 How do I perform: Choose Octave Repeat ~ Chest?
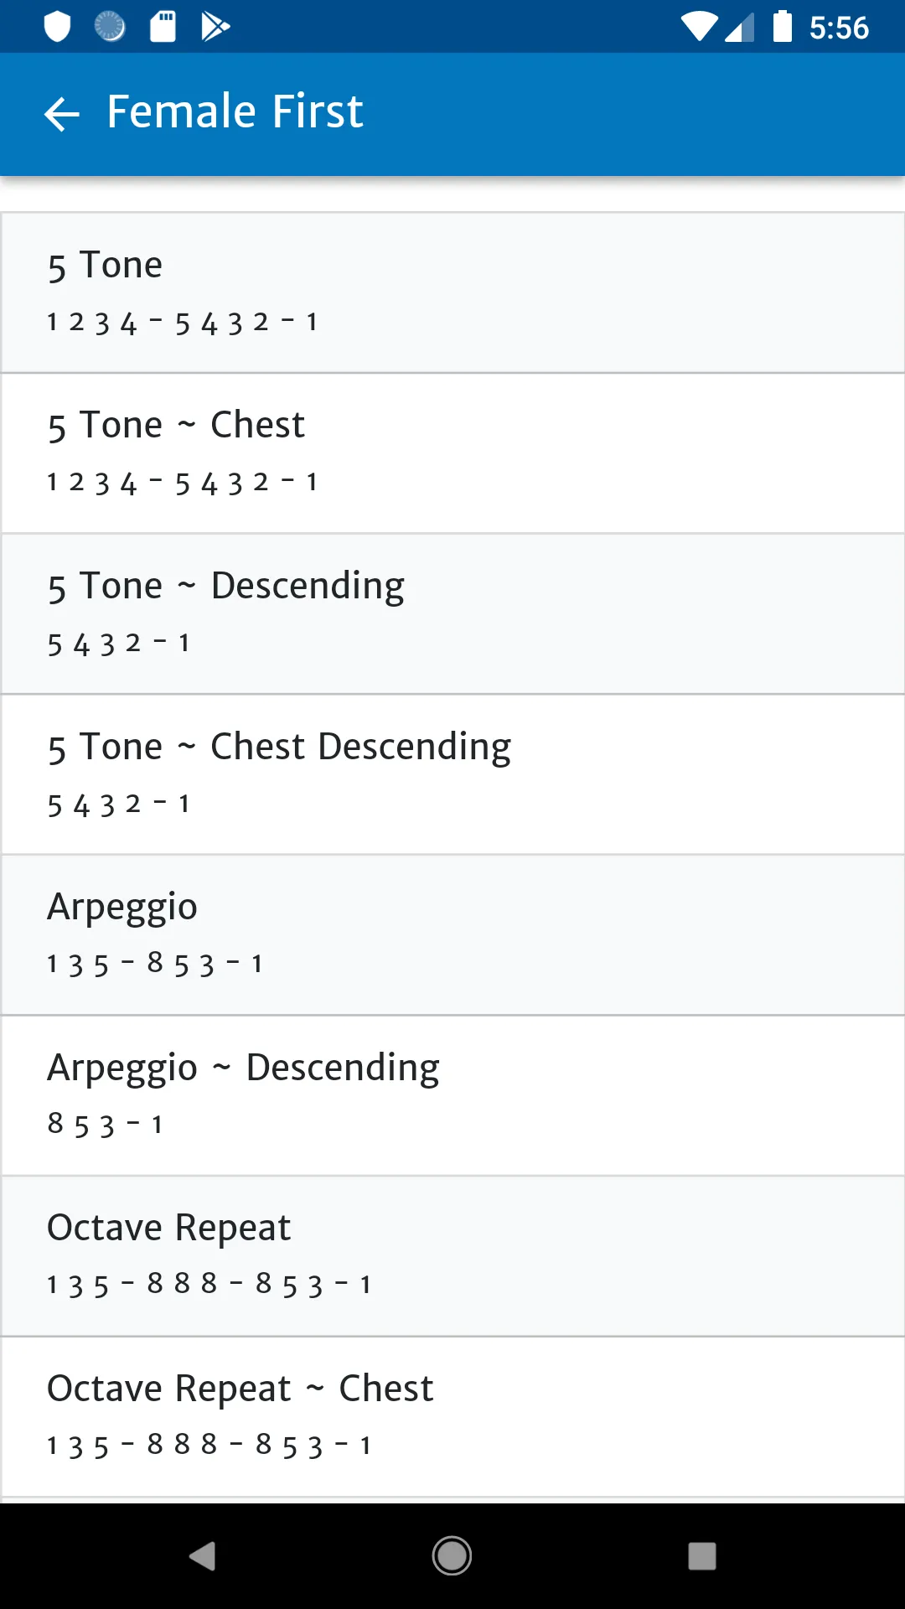pos(452,1417)
